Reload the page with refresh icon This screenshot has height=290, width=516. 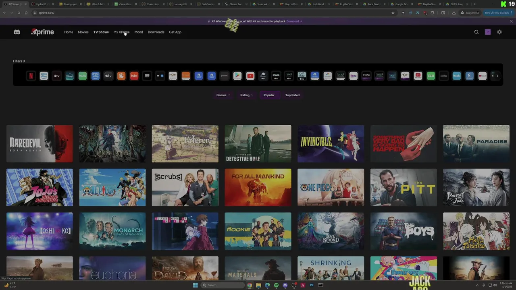click(x=19, y=12)
